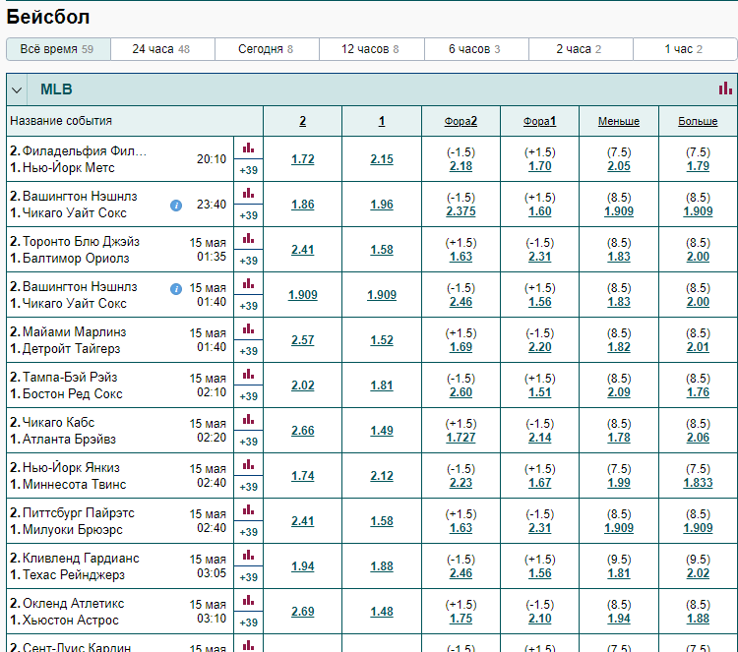Select odds 1.81 under 9.5 Cleveland game
The width and height of the screenshot is (738, 652).
point(619,573)
